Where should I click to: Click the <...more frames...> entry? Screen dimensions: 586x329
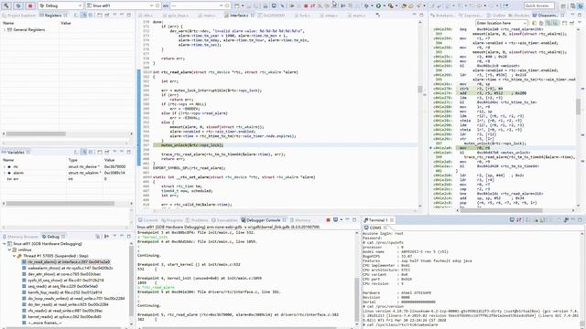[45, 323]
